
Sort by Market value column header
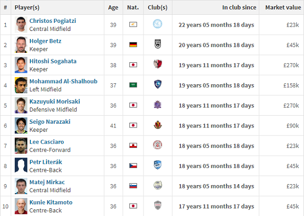coord(282,8)
